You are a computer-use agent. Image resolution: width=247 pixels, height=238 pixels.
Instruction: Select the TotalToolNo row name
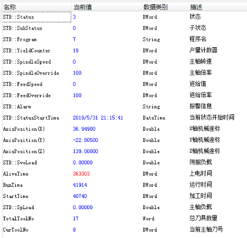(x=18, y=219)
